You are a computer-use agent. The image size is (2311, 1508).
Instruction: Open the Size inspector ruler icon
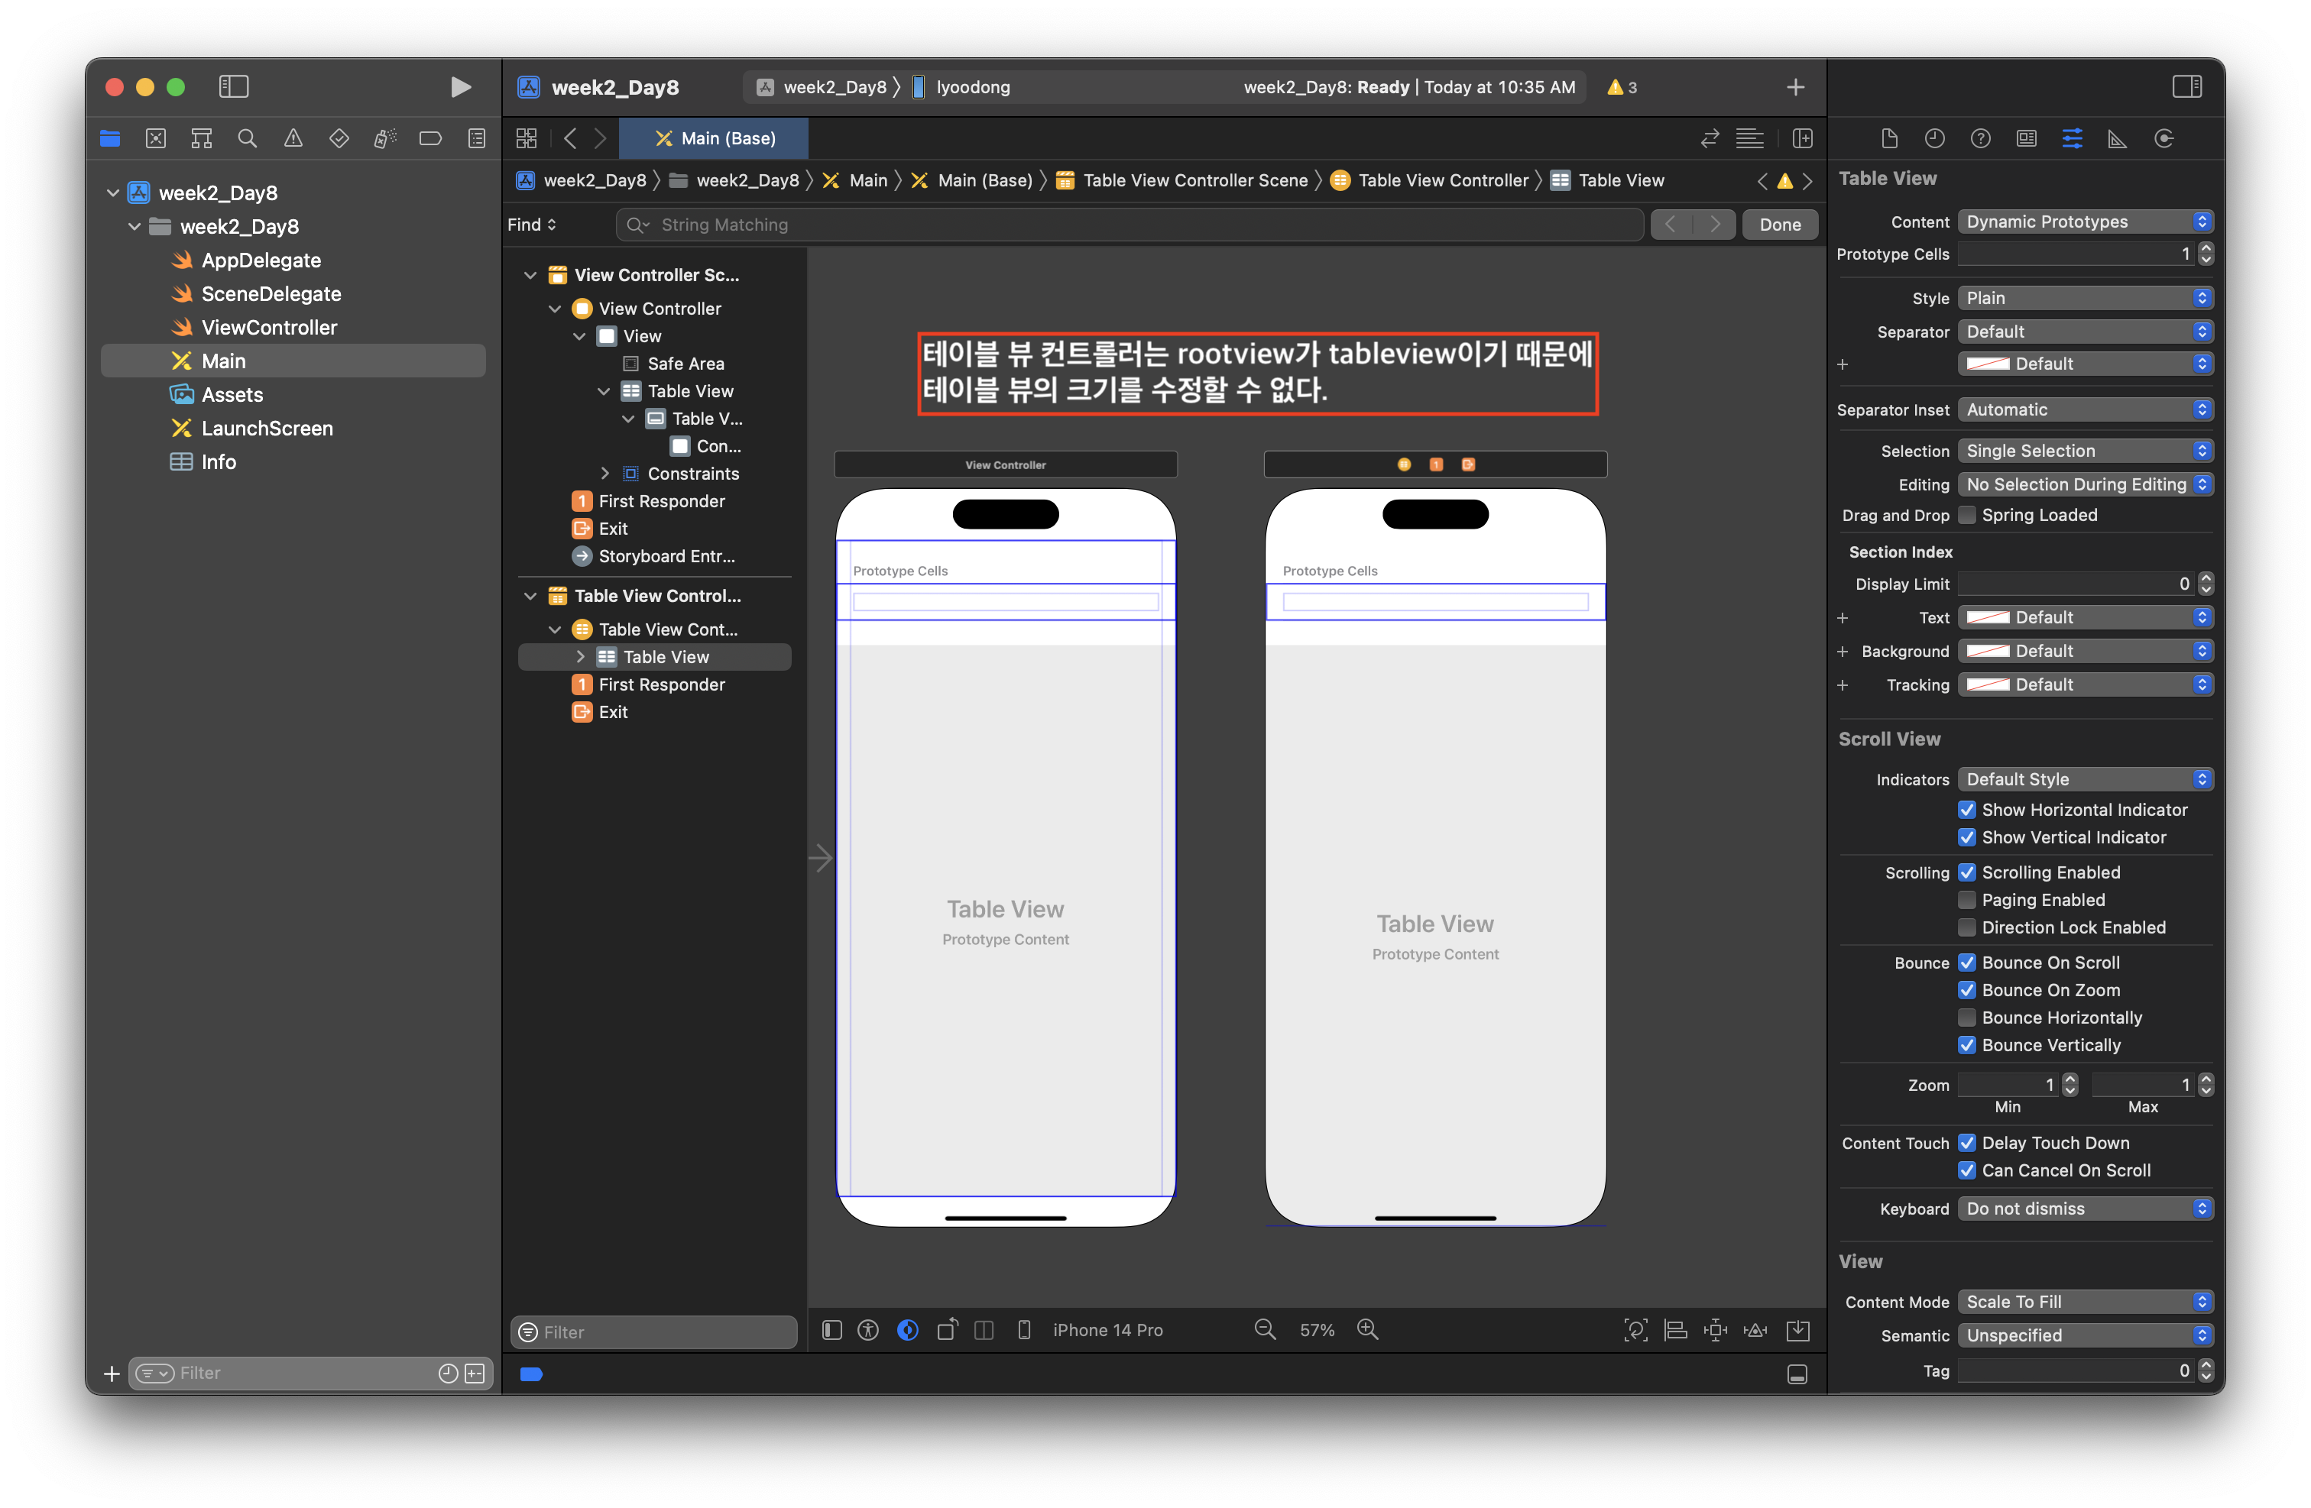click(x=2117, y=139)
